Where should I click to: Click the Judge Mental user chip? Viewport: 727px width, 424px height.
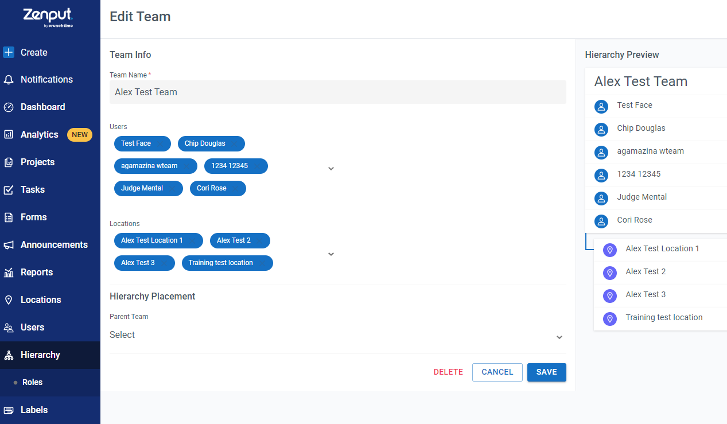(x=149, y=188)
